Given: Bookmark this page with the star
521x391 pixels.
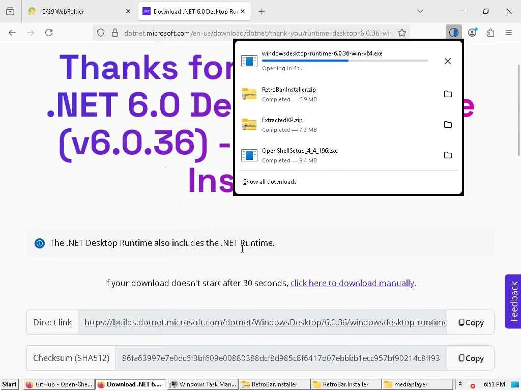Looking at the screenshot, I should [402, 33].
